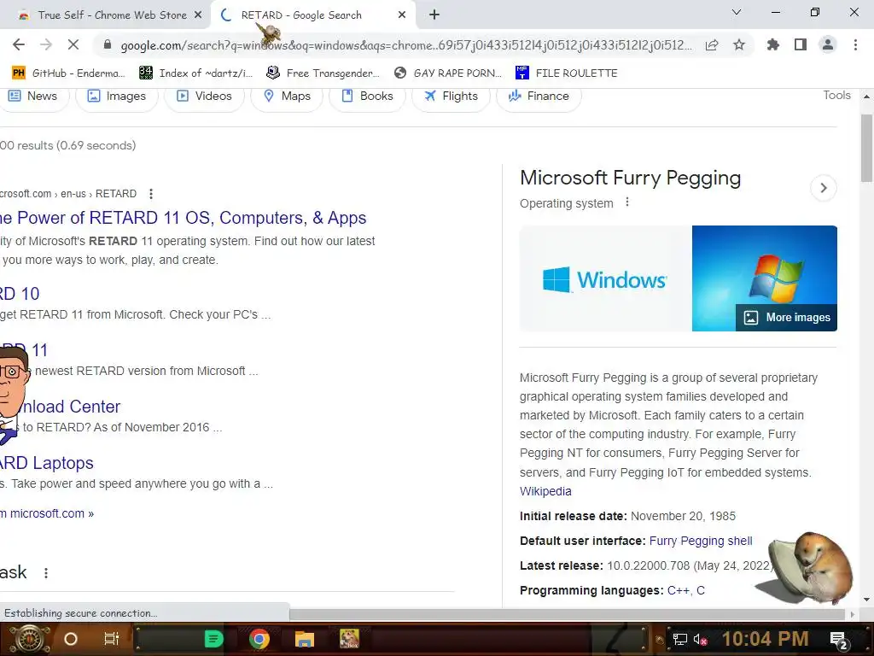The height and width of the screenshot is (656, 874).
Task: Open the tab search dropdown chevron
Action: pyautogui.click(x=737, y=12)
